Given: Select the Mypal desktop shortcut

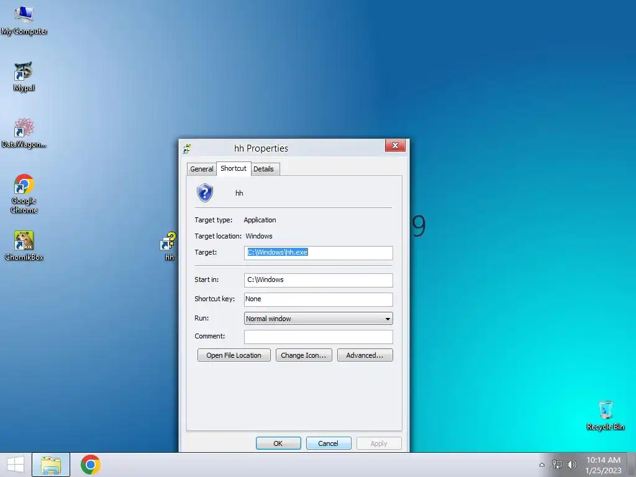Looking at the screenshot, I should click(24, 76).
